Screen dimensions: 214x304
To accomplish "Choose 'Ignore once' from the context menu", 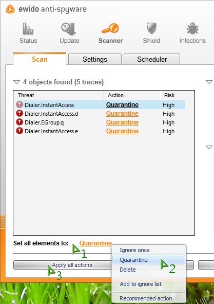I will (149, 250).
